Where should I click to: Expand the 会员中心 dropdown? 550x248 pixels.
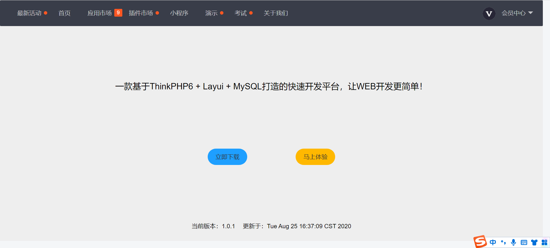(x=517, y=13)
